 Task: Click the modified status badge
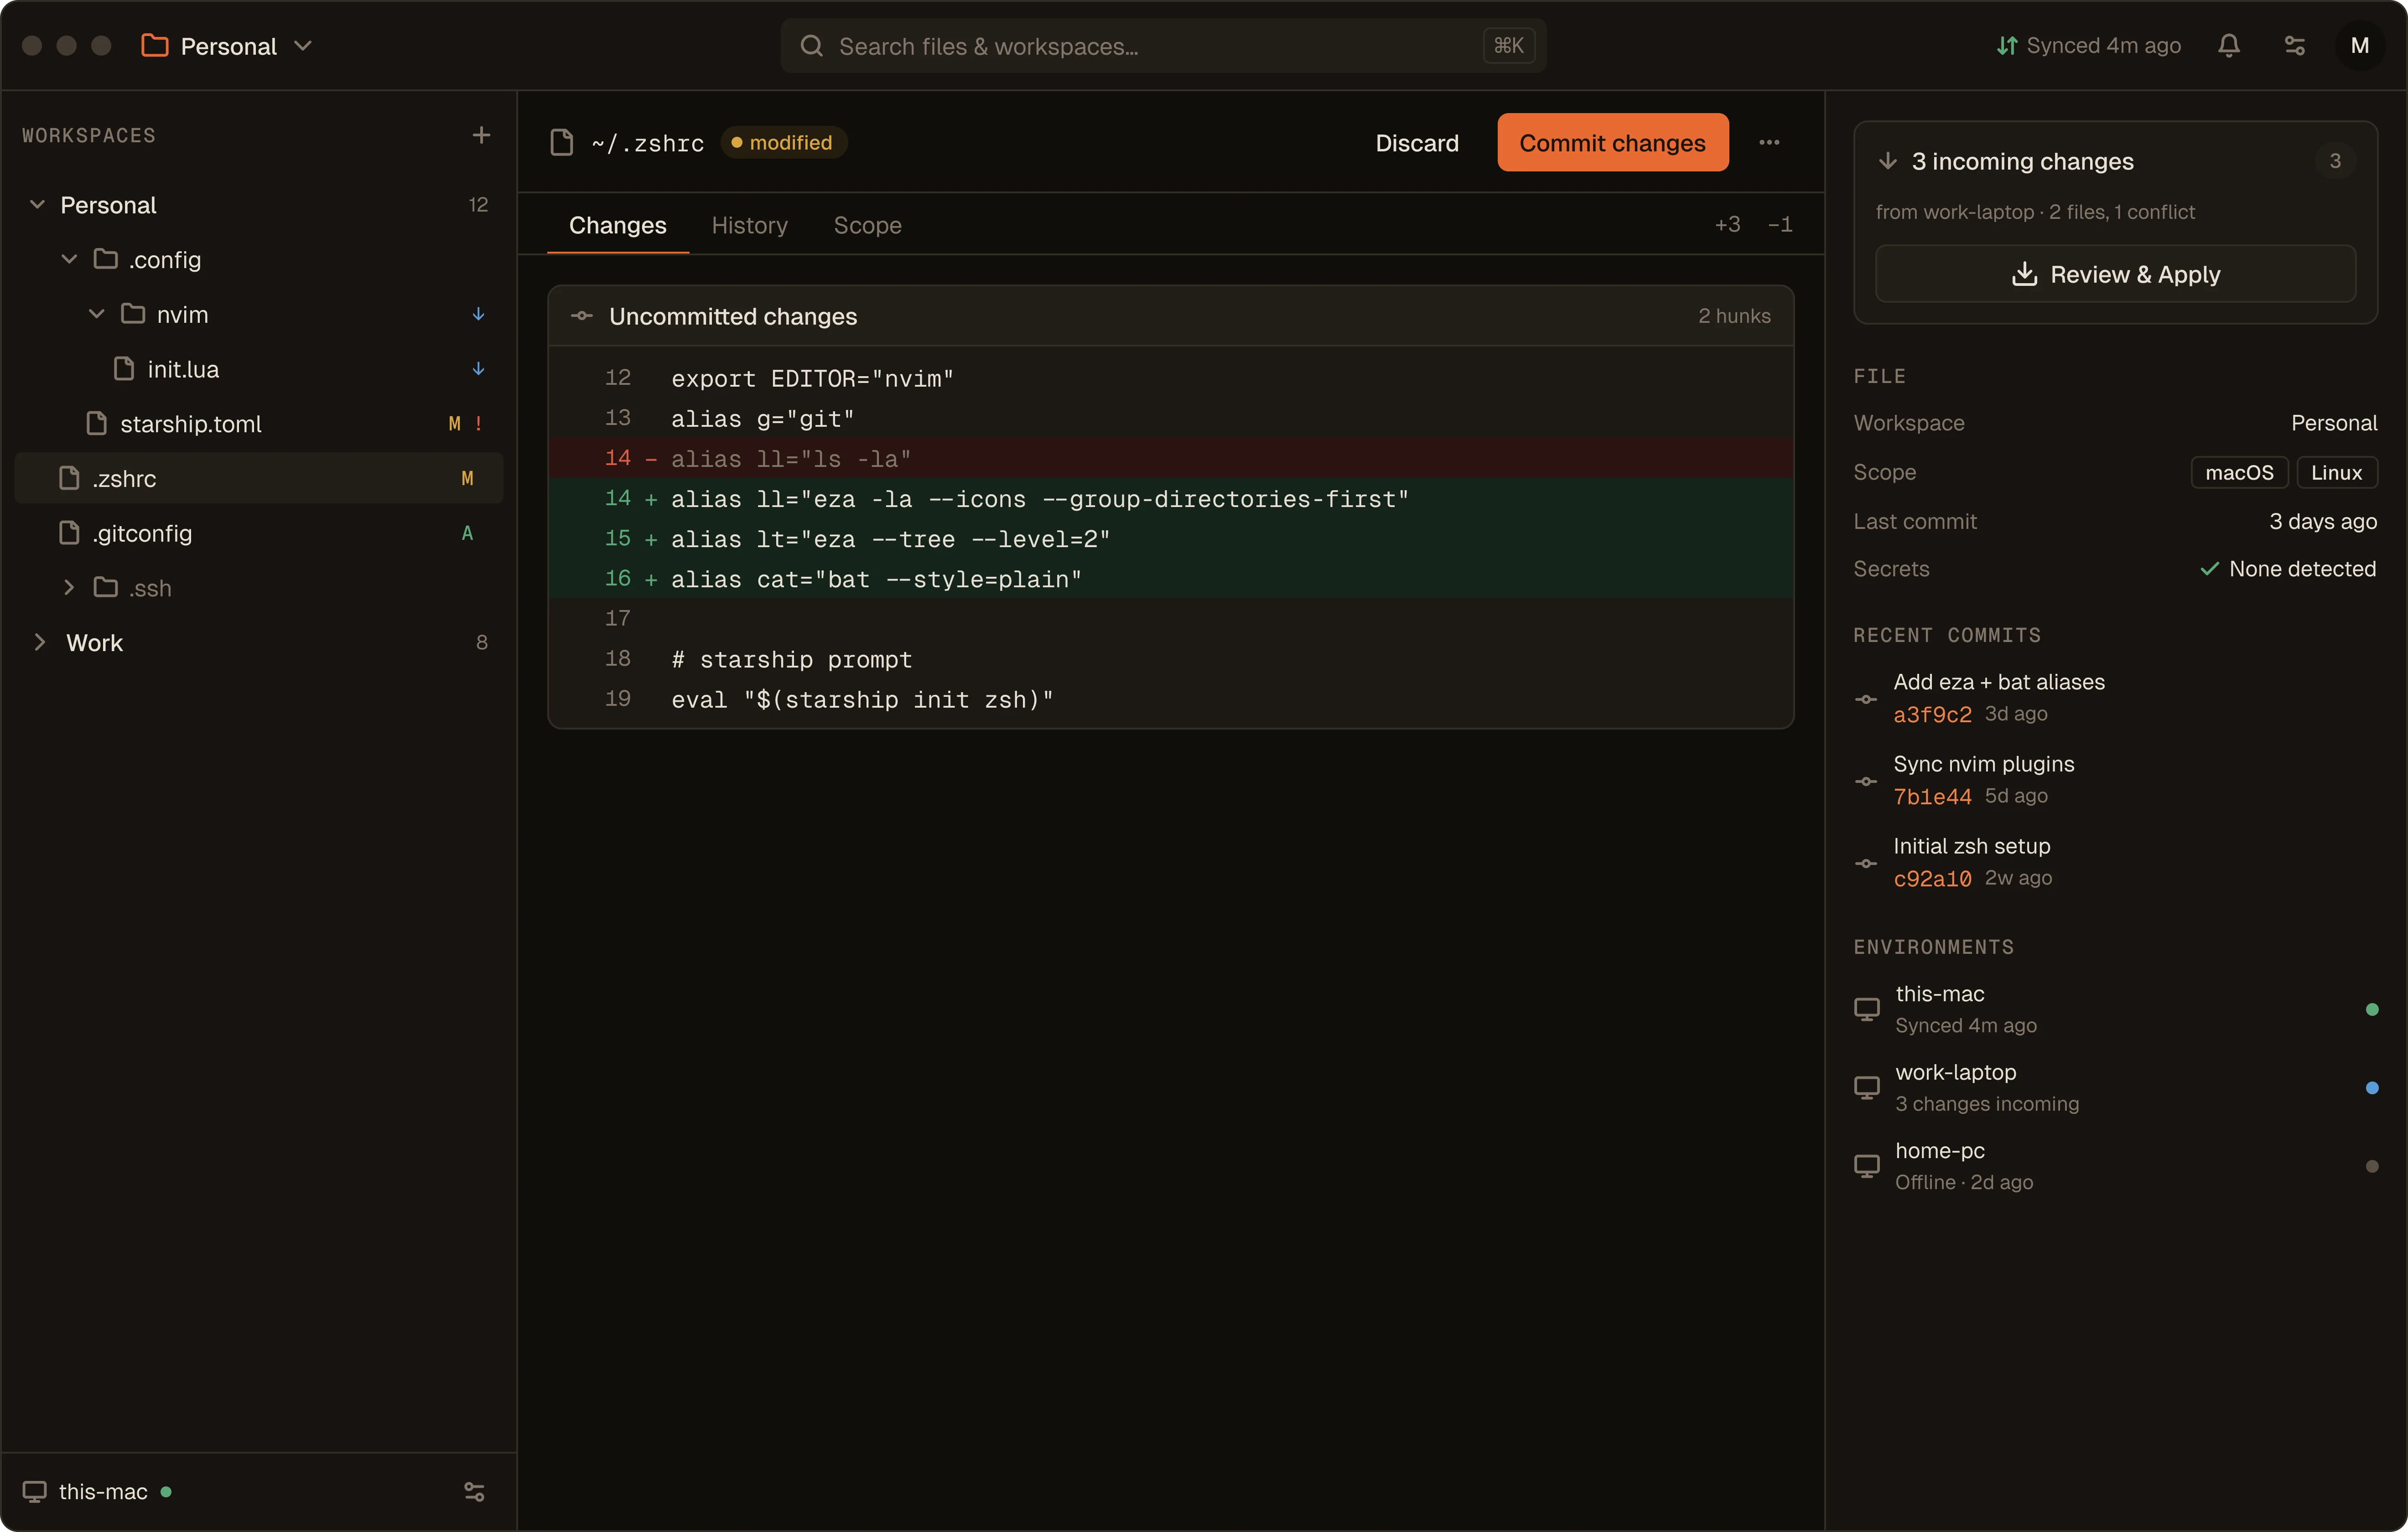pos(783,143)
